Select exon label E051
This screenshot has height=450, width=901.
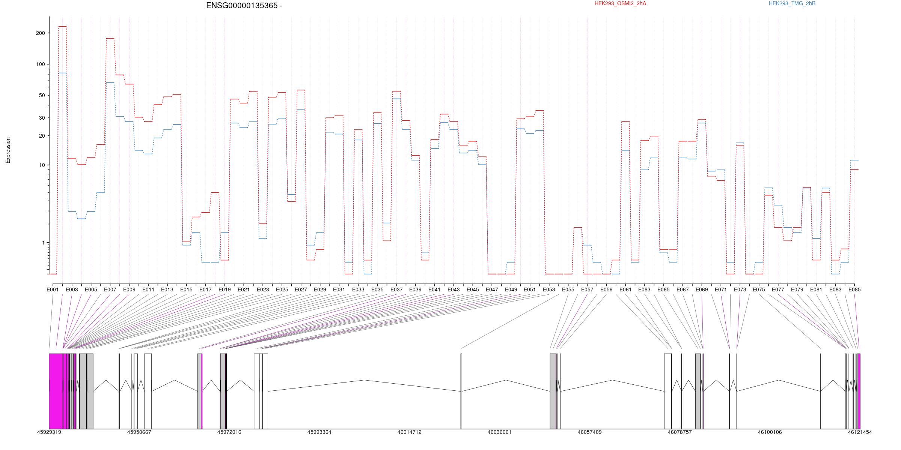530,289
